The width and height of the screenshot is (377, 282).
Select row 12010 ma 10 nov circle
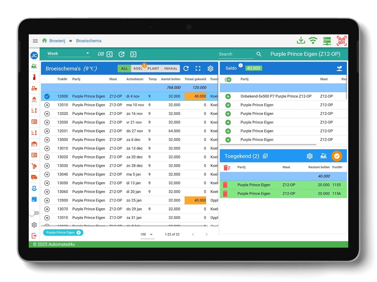click(x=47, y=105)
